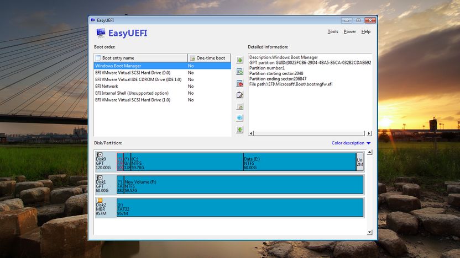Select the unallocated 2M block on Disk0

[x=360, y=162]
